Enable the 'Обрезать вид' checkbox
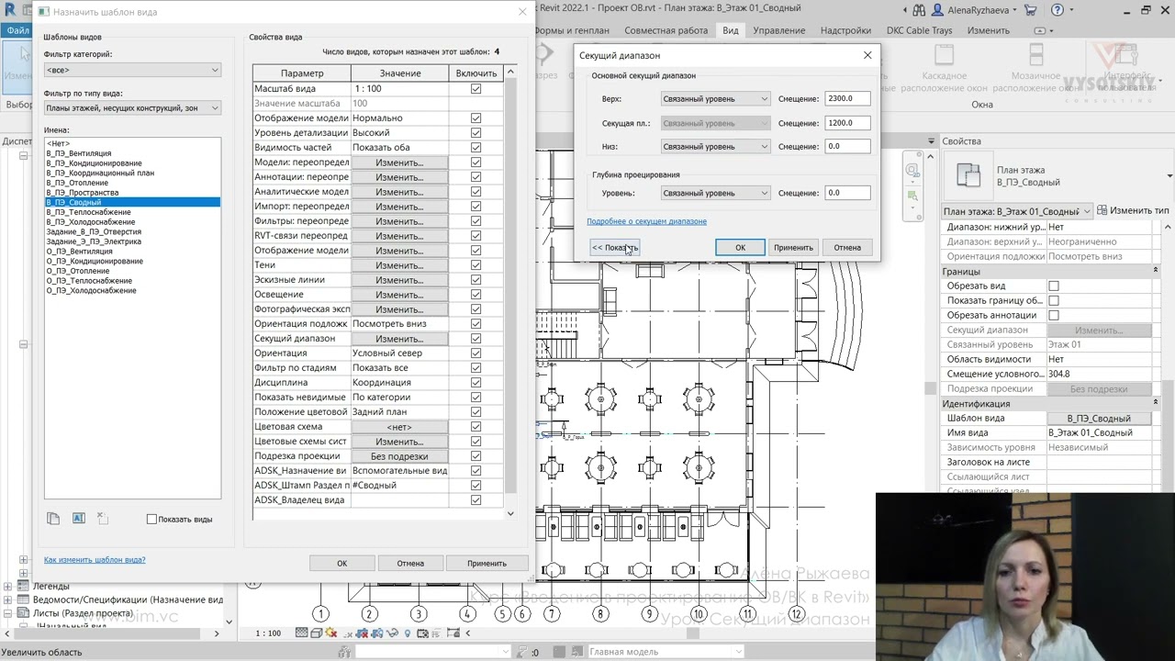 click(1054, 286)
